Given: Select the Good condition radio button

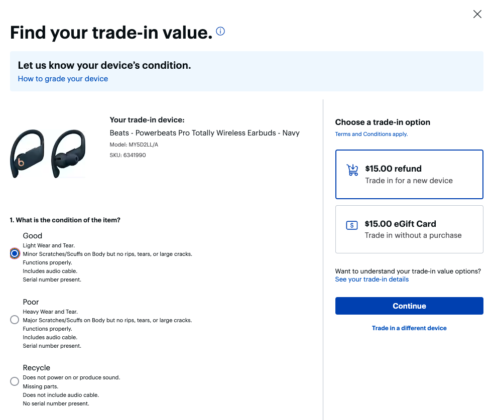Looking at the screenshot, I should (x=15, y=254).
